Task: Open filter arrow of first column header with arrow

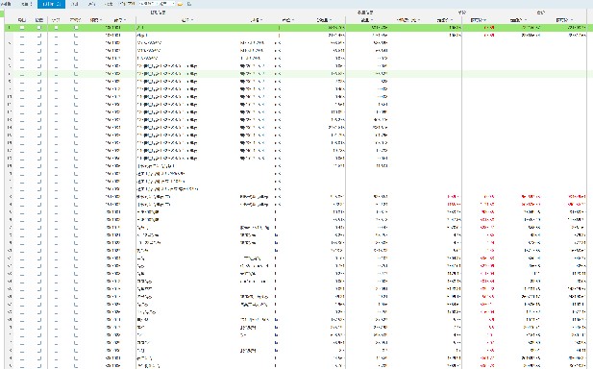Action: point(101,20)
